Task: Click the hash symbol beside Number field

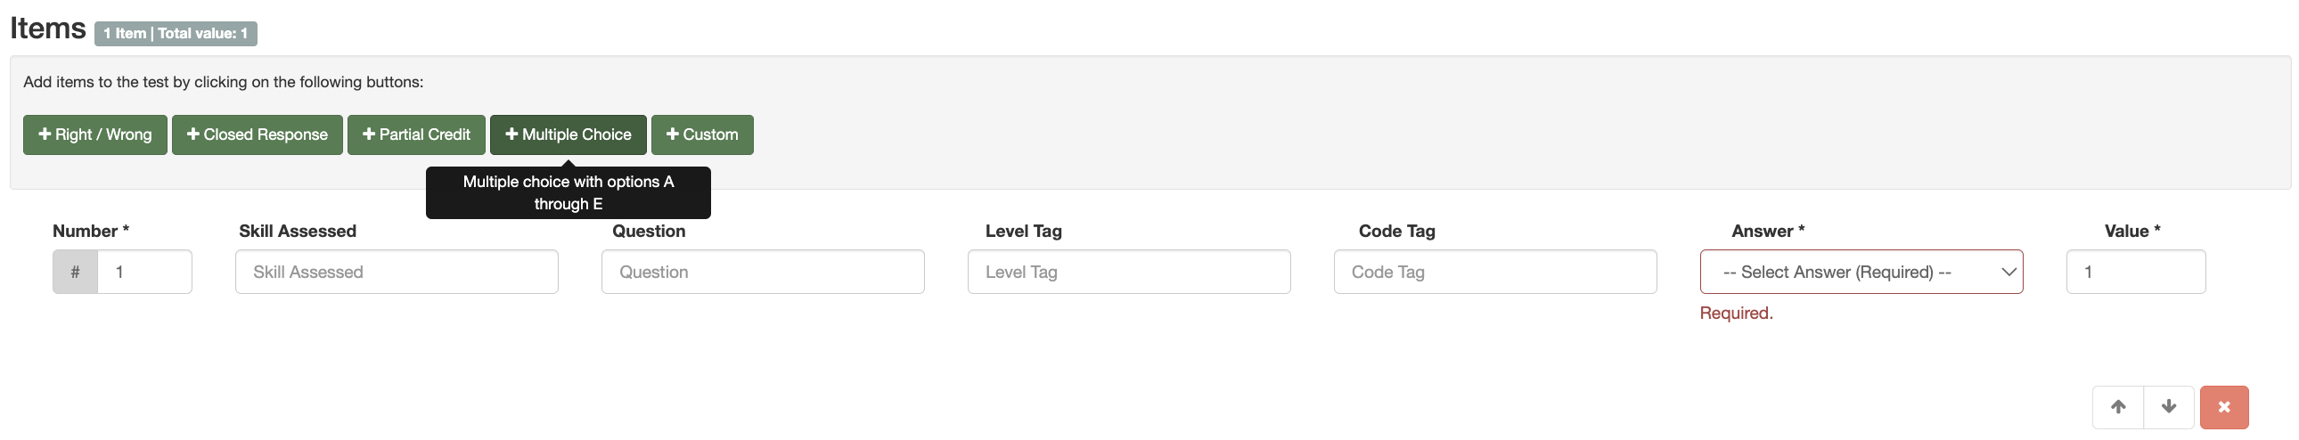Action: point(75,273)
